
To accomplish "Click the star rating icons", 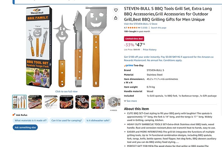I will pos(133,28).
